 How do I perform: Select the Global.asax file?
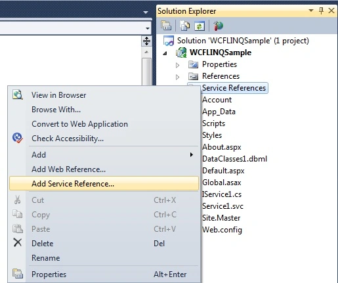[x=222, y=183]
